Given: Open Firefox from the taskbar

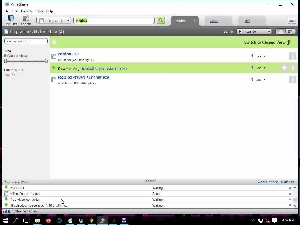Looking at the screenshot, I should (x=48, y=220).
